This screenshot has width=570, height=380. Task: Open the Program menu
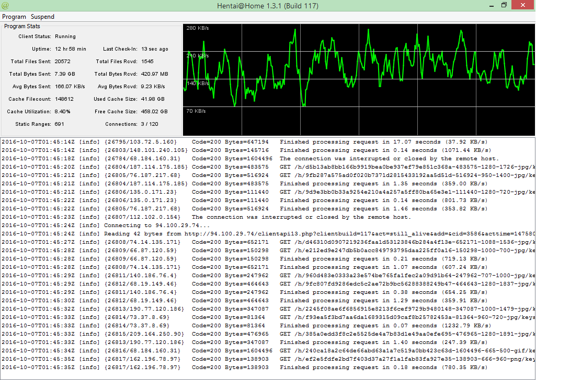coord(14,17)
